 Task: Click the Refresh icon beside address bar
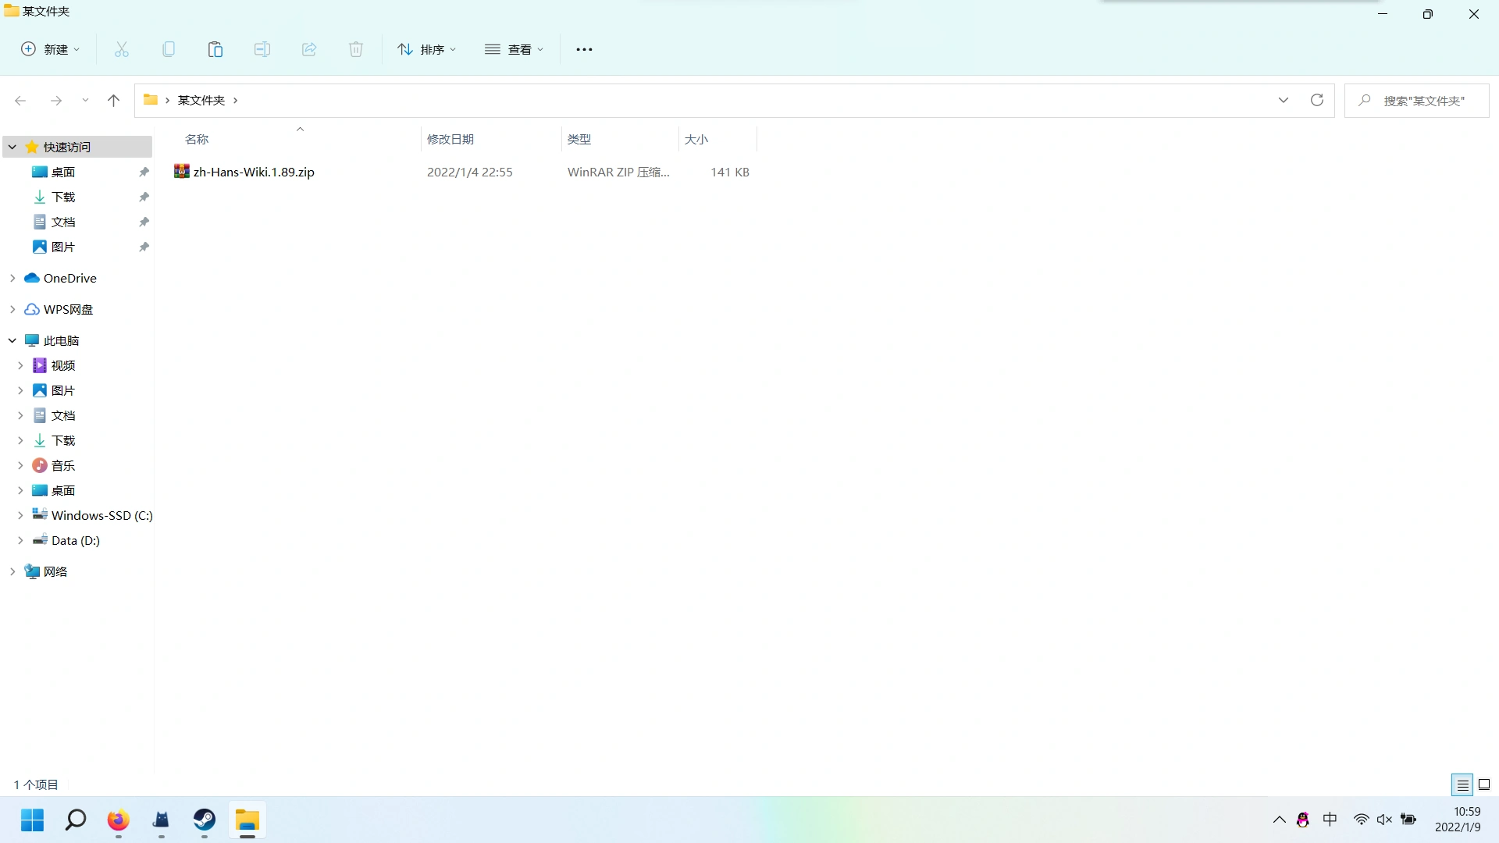tap(1317, 100)
